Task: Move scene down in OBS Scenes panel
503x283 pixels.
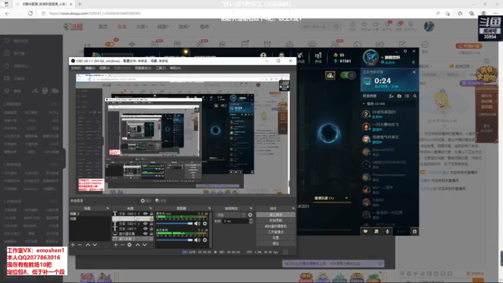Action: 95,245
